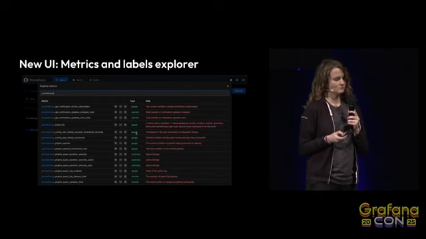Explore engine_query_duration_seconds via magnifier icon
This screenshot has width=426, height=239.
pyautogui.click(x=116, y=155)
